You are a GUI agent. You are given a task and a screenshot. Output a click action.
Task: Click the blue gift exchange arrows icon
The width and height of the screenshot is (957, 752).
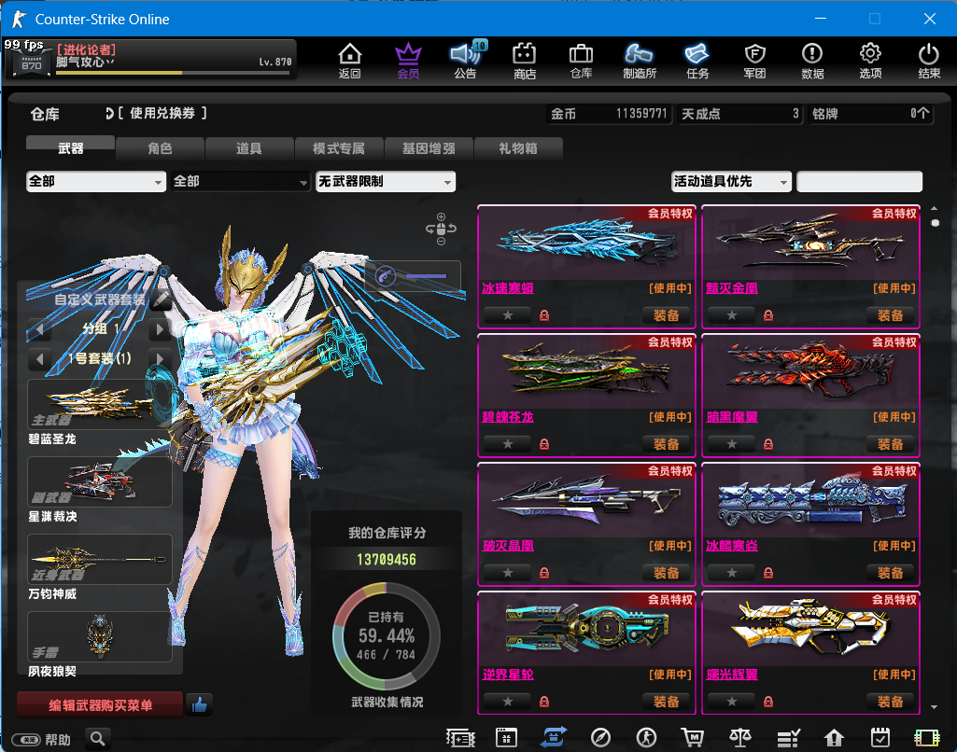(554, 737)
